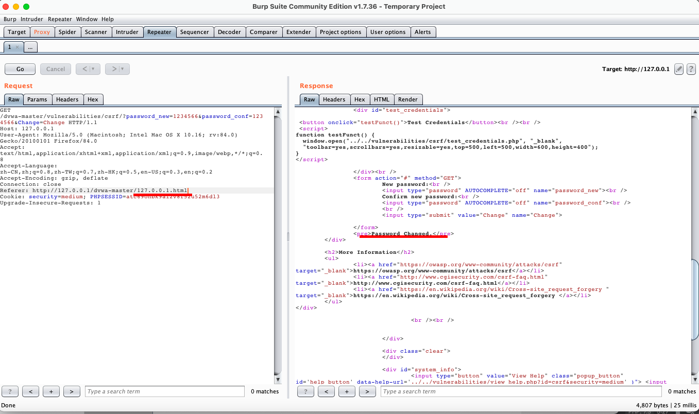
Task: Open the Window menu
Action: pos(87,19)
